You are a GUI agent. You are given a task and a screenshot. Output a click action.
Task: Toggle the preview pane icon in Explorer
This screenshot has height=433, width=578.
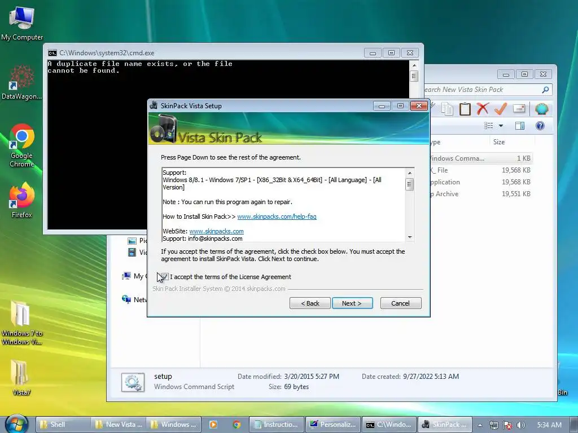point(520,126)
